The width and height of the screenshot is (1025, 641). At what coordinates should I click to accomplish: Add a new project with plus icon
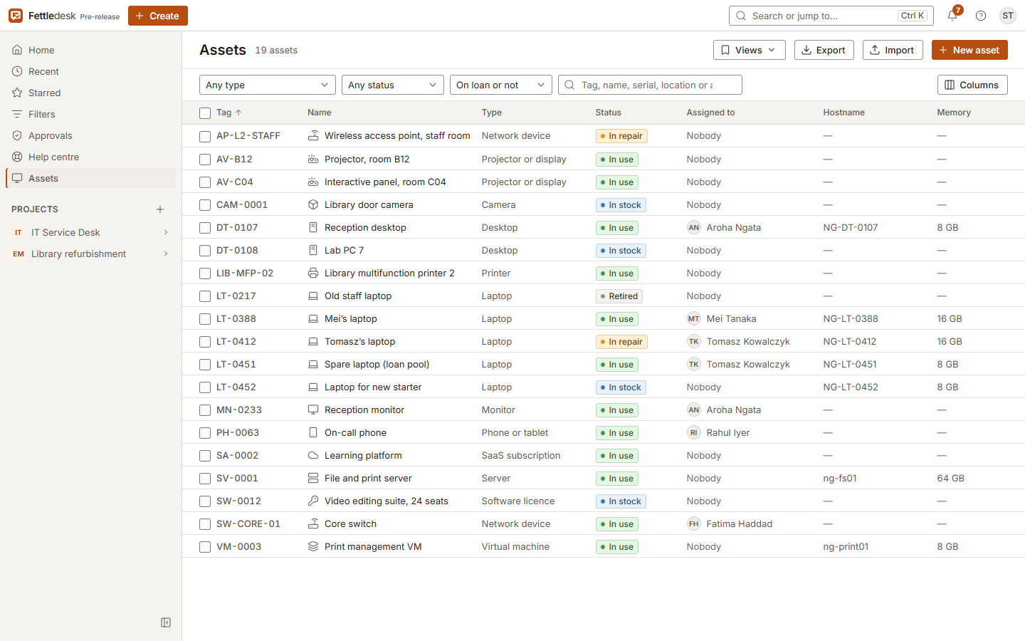click(x=160, y=209)
